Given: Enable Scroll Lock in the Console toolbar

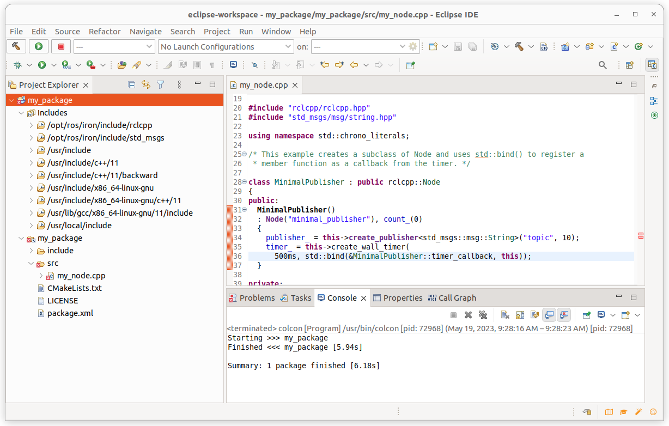Looking at the screenshot, I should (519, 315).
